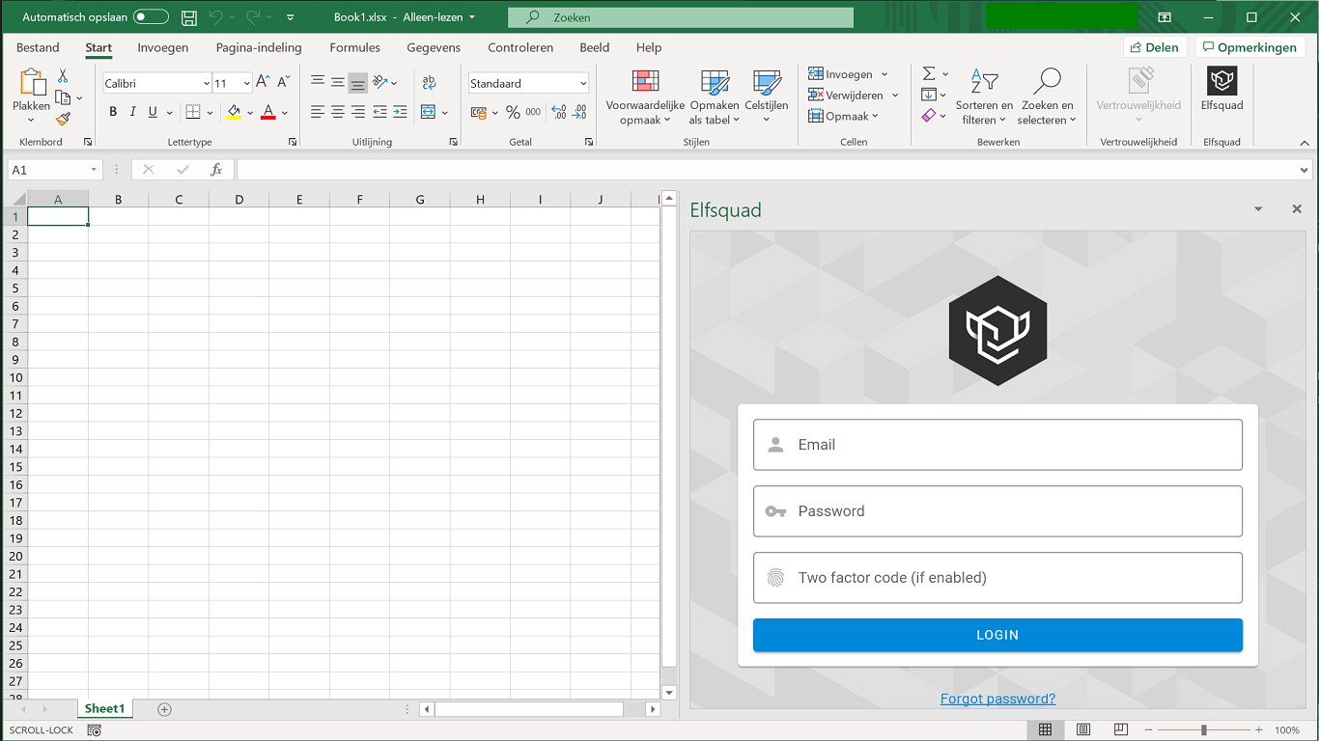Switch to the Controleren tab
This screenshot has width=1319, height=741.
[x=520, y=47]
